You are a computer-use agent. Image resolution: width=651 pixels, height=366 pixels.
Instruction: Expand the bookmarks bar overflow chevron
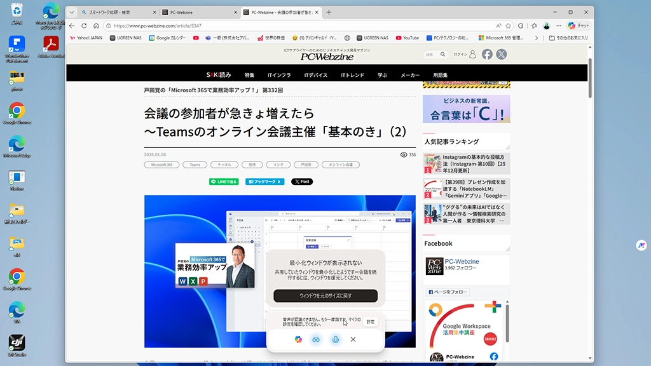click(536, 38)
